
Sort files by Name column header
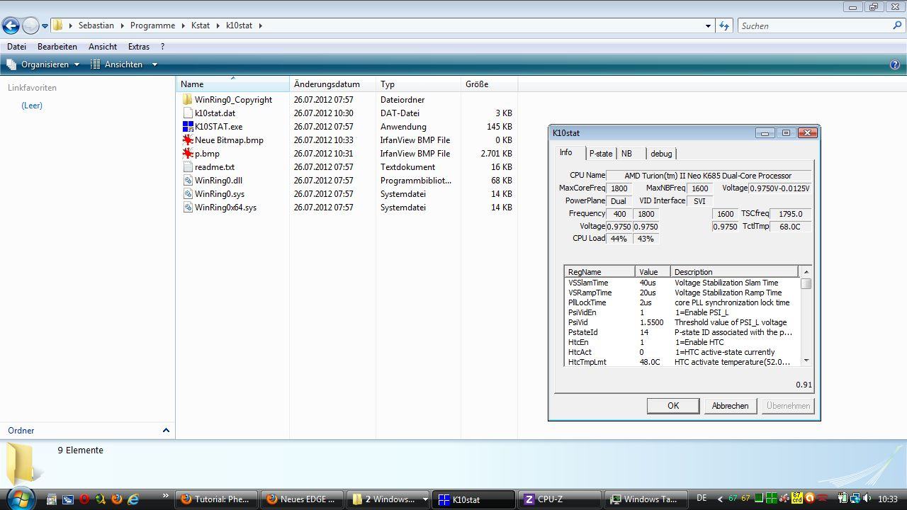[232, 84]
